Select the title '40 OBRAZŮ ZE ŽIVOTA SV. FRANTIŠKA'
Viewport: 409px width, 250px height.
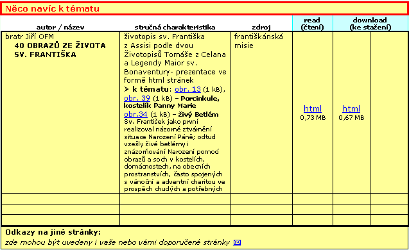click(60, 50)
